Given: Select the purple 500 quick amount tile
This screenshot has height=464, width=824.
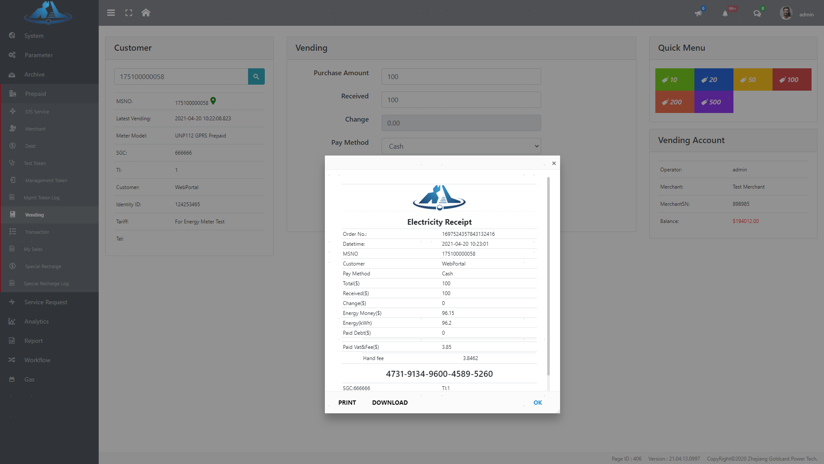Looking at the screenshot, I should click(x=713, y=102).
